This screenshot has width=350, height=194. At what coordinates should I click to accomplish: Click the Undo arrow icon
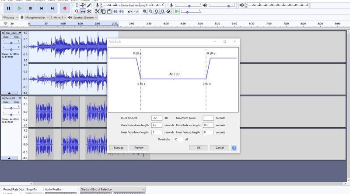(x=130, y=11)
